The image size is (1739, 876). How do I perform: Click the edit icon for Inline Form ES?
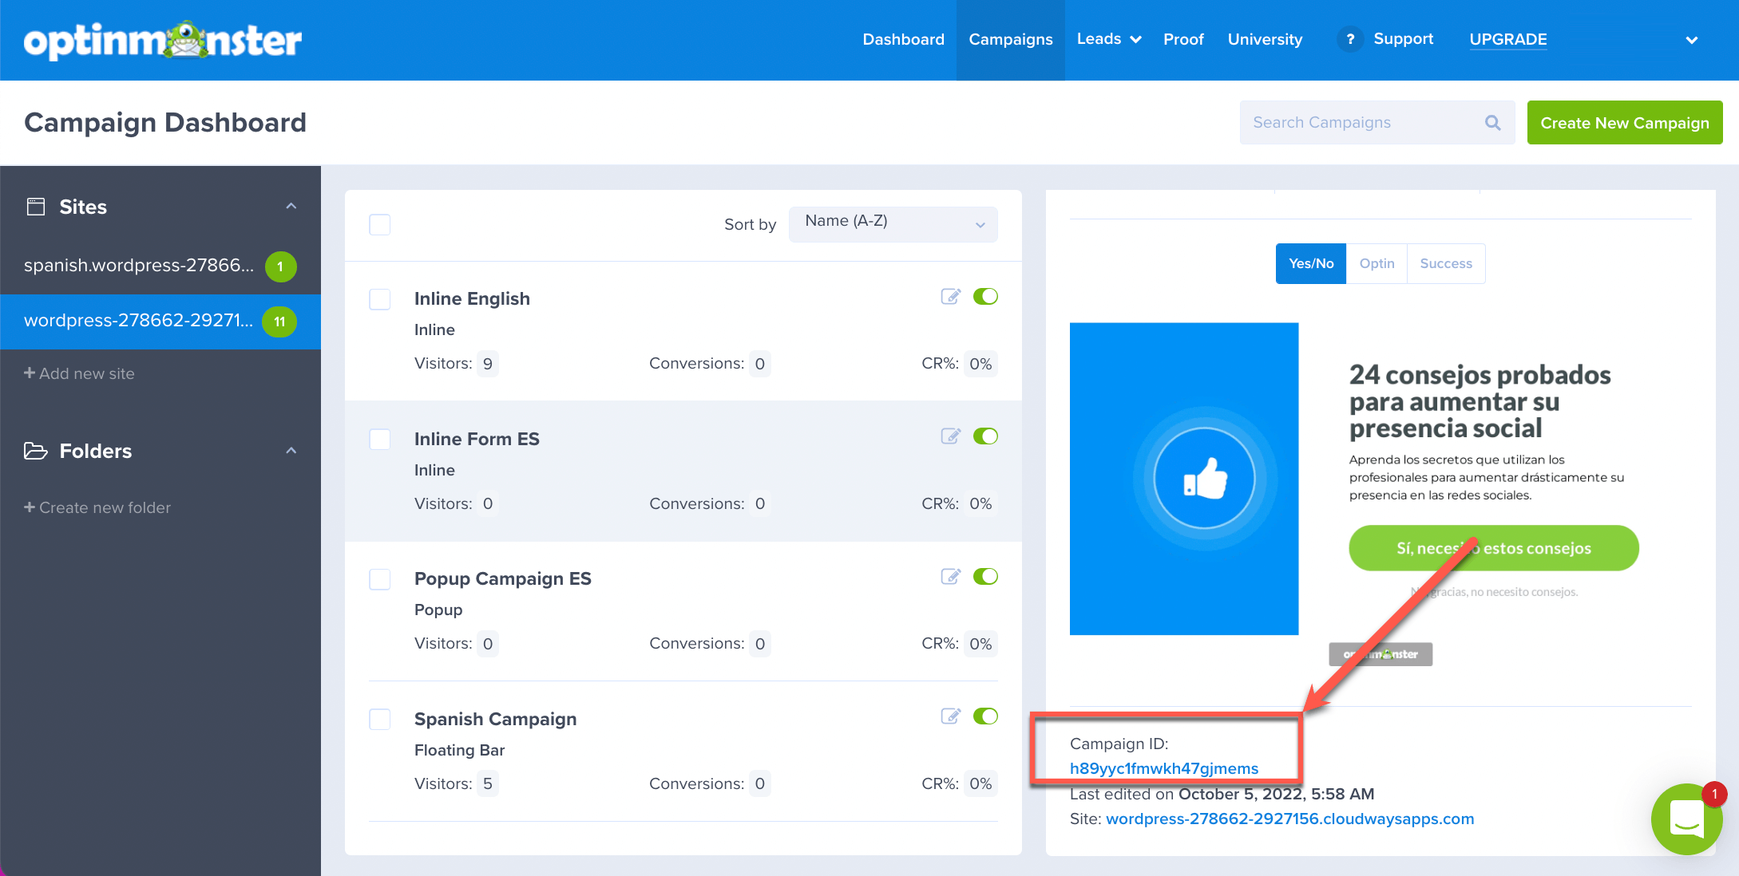[950, 436]
